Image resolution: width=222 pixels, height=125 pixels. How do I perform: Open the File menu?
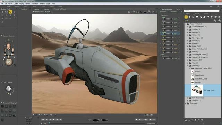(2, 4)
